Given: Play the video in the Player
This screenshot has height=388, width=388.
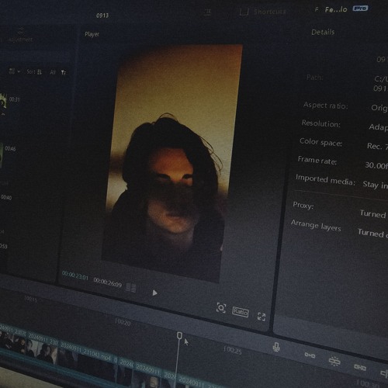Looking at the screenshot, I should tap(154, 293).
